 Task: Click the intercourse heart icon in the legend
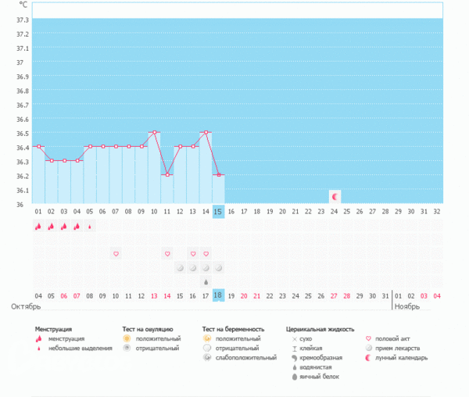click(x=368, y=338)
